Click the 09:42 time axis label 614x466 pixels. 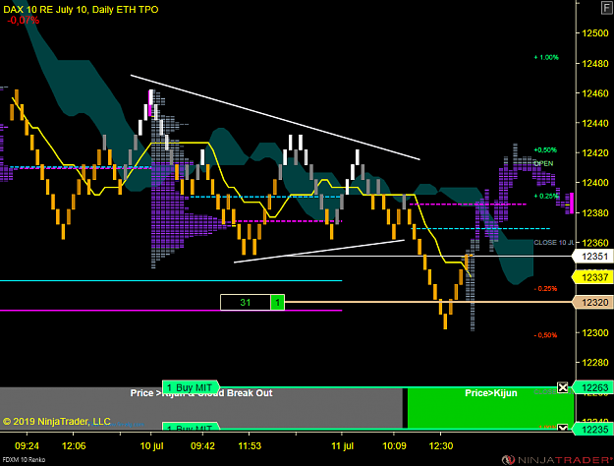tap(202, 446)
